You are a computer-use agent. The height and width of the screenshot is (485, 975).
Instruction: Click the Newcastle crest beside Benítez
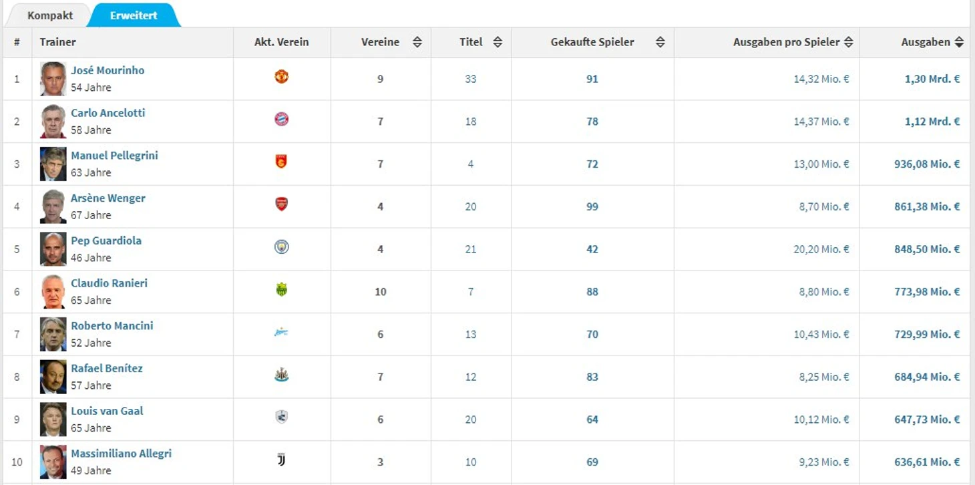(x=281, y=377)
